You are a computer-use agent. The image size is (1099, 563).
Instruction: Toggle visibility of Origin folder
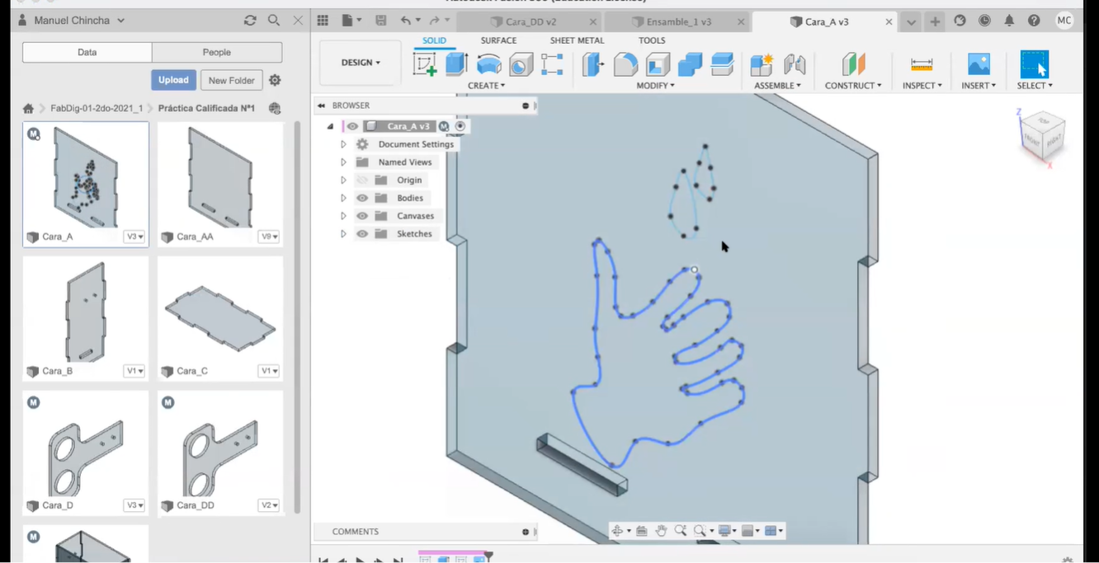coord(362,180)
